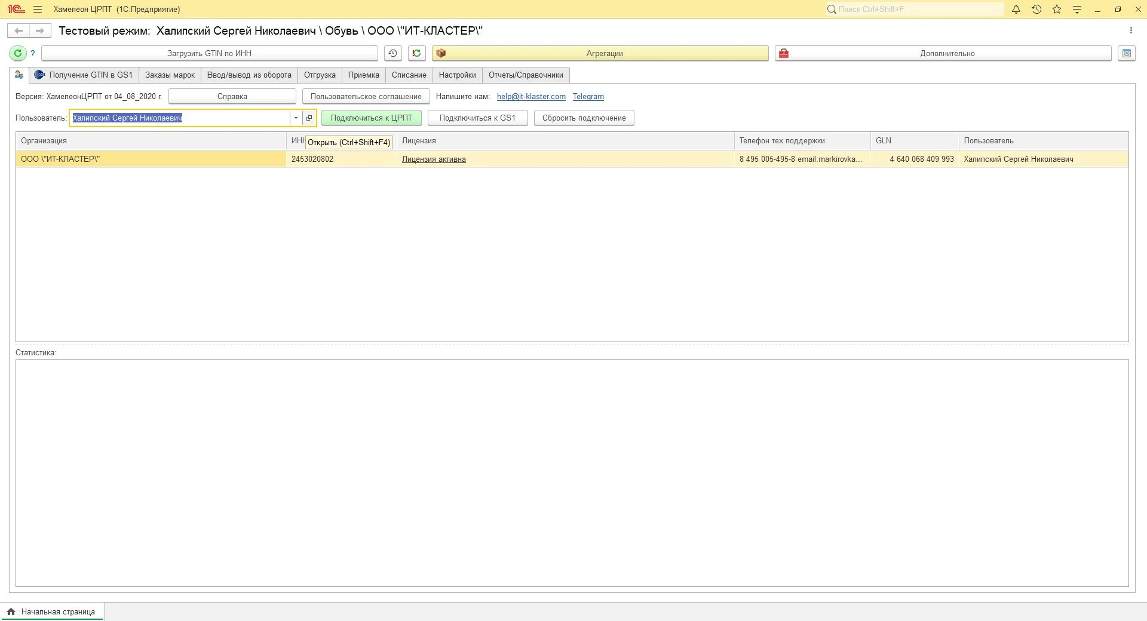
Task: Switch to Заказы марок tab
Action: [170, 75]
